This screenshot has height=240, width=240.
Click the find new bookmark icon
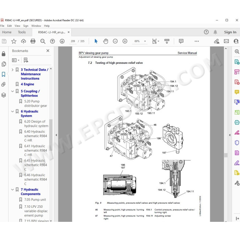(26, 60)
